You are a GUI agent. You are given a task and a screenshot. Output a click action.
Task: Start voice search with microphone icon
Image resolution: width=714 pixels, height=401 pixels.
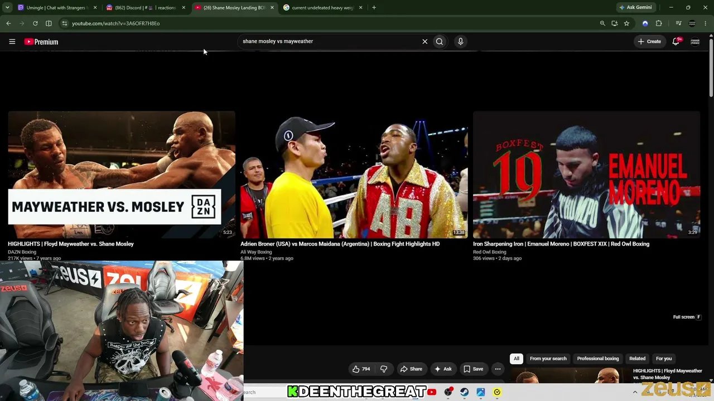pos(460,41)
